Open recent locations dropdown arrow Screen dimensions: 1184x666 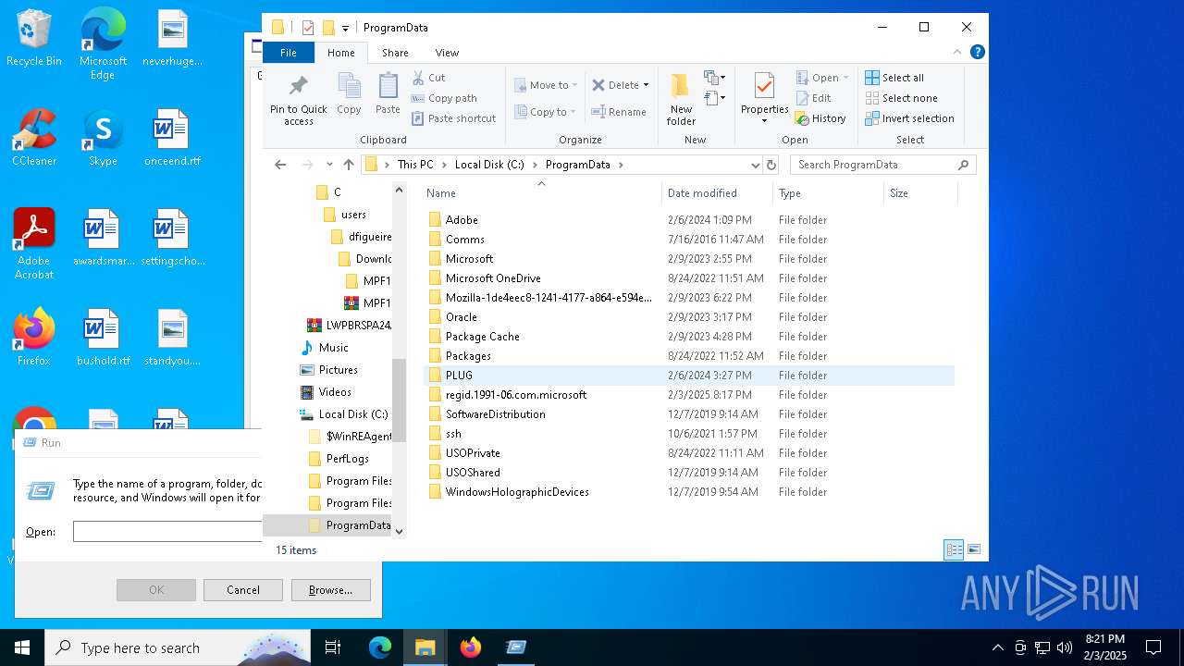[328, 165]
